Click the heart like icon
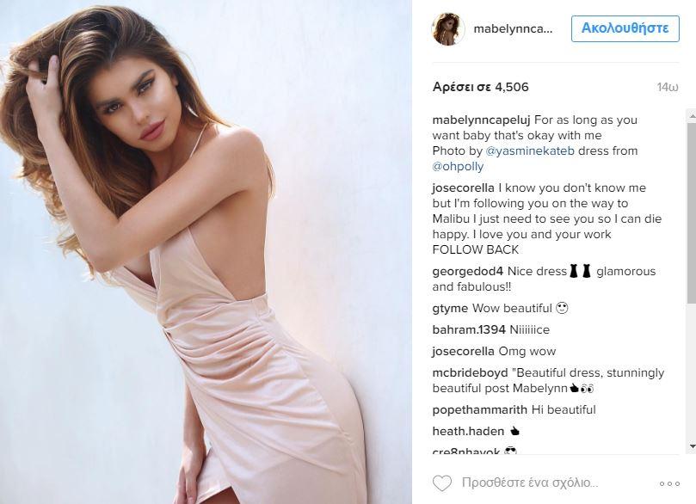 pyautogui.click(x=441, y=482)
